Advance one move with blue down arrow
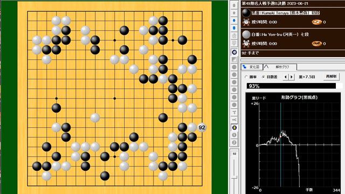This screenshot has width=345, height=194. (234, 20)
